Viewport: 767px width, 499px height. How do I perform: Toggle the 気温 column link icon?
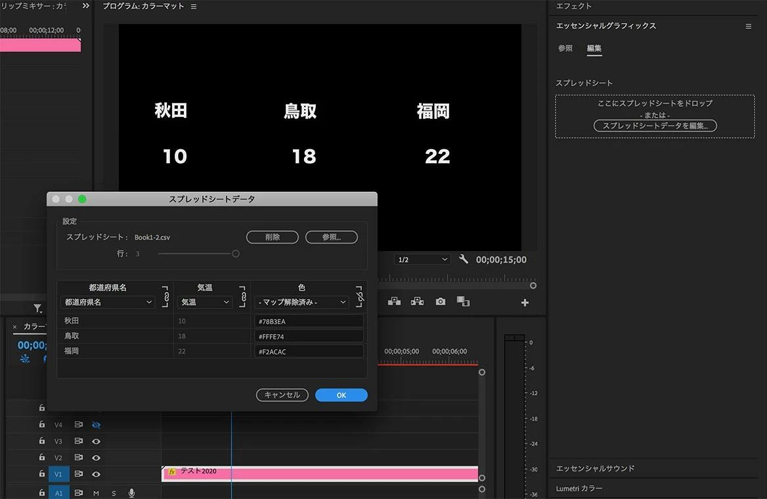(242, 297)
